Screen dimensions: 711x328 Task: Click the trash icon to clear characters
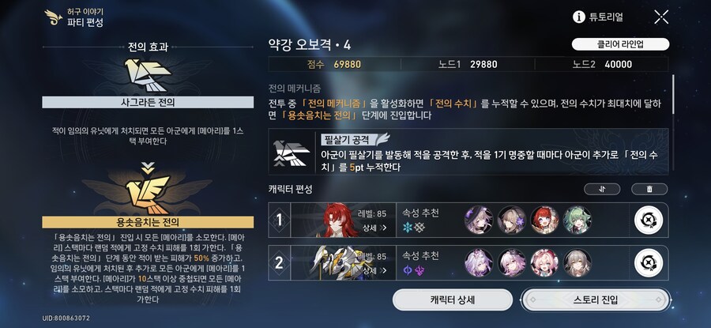(649, 189)
